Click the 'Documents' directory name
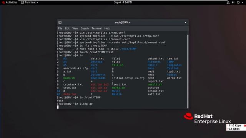The width and height of the screenshot is (246, 138). pos(98,75)
